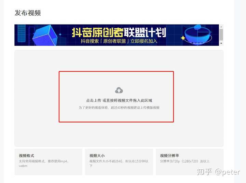246x183 pixels.
Task: Click the small blue sparkle beside cube
Action: point(60,34)
